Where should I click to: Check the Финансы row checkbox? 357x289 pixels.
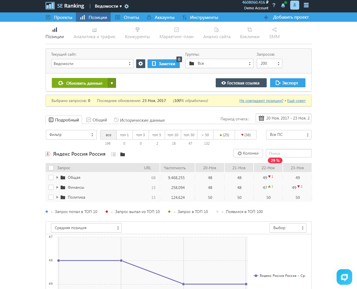[x=51, y=187]
